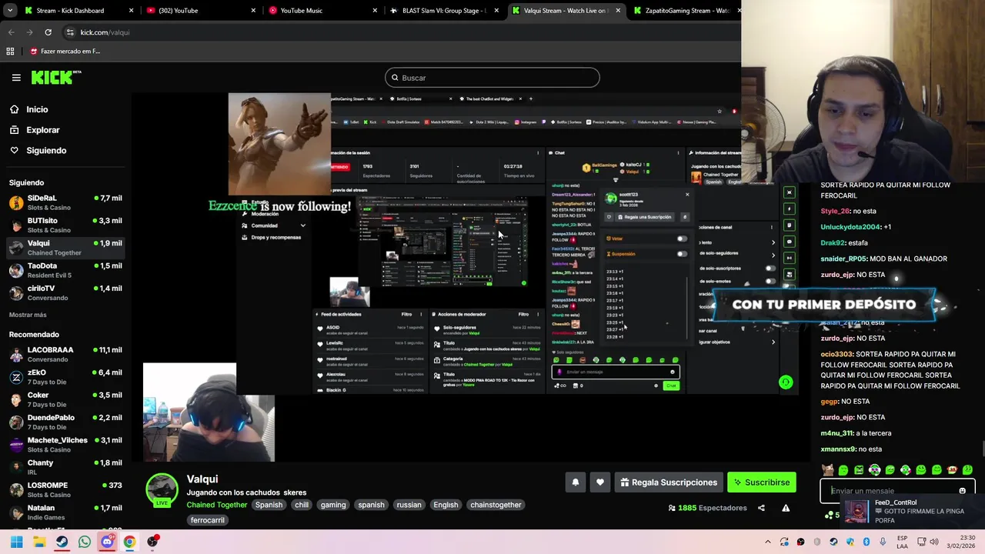Image resolution: width=985 pixels, height=554 pixels.
Task: Go back in browser history
Action: tap(11, 32)
